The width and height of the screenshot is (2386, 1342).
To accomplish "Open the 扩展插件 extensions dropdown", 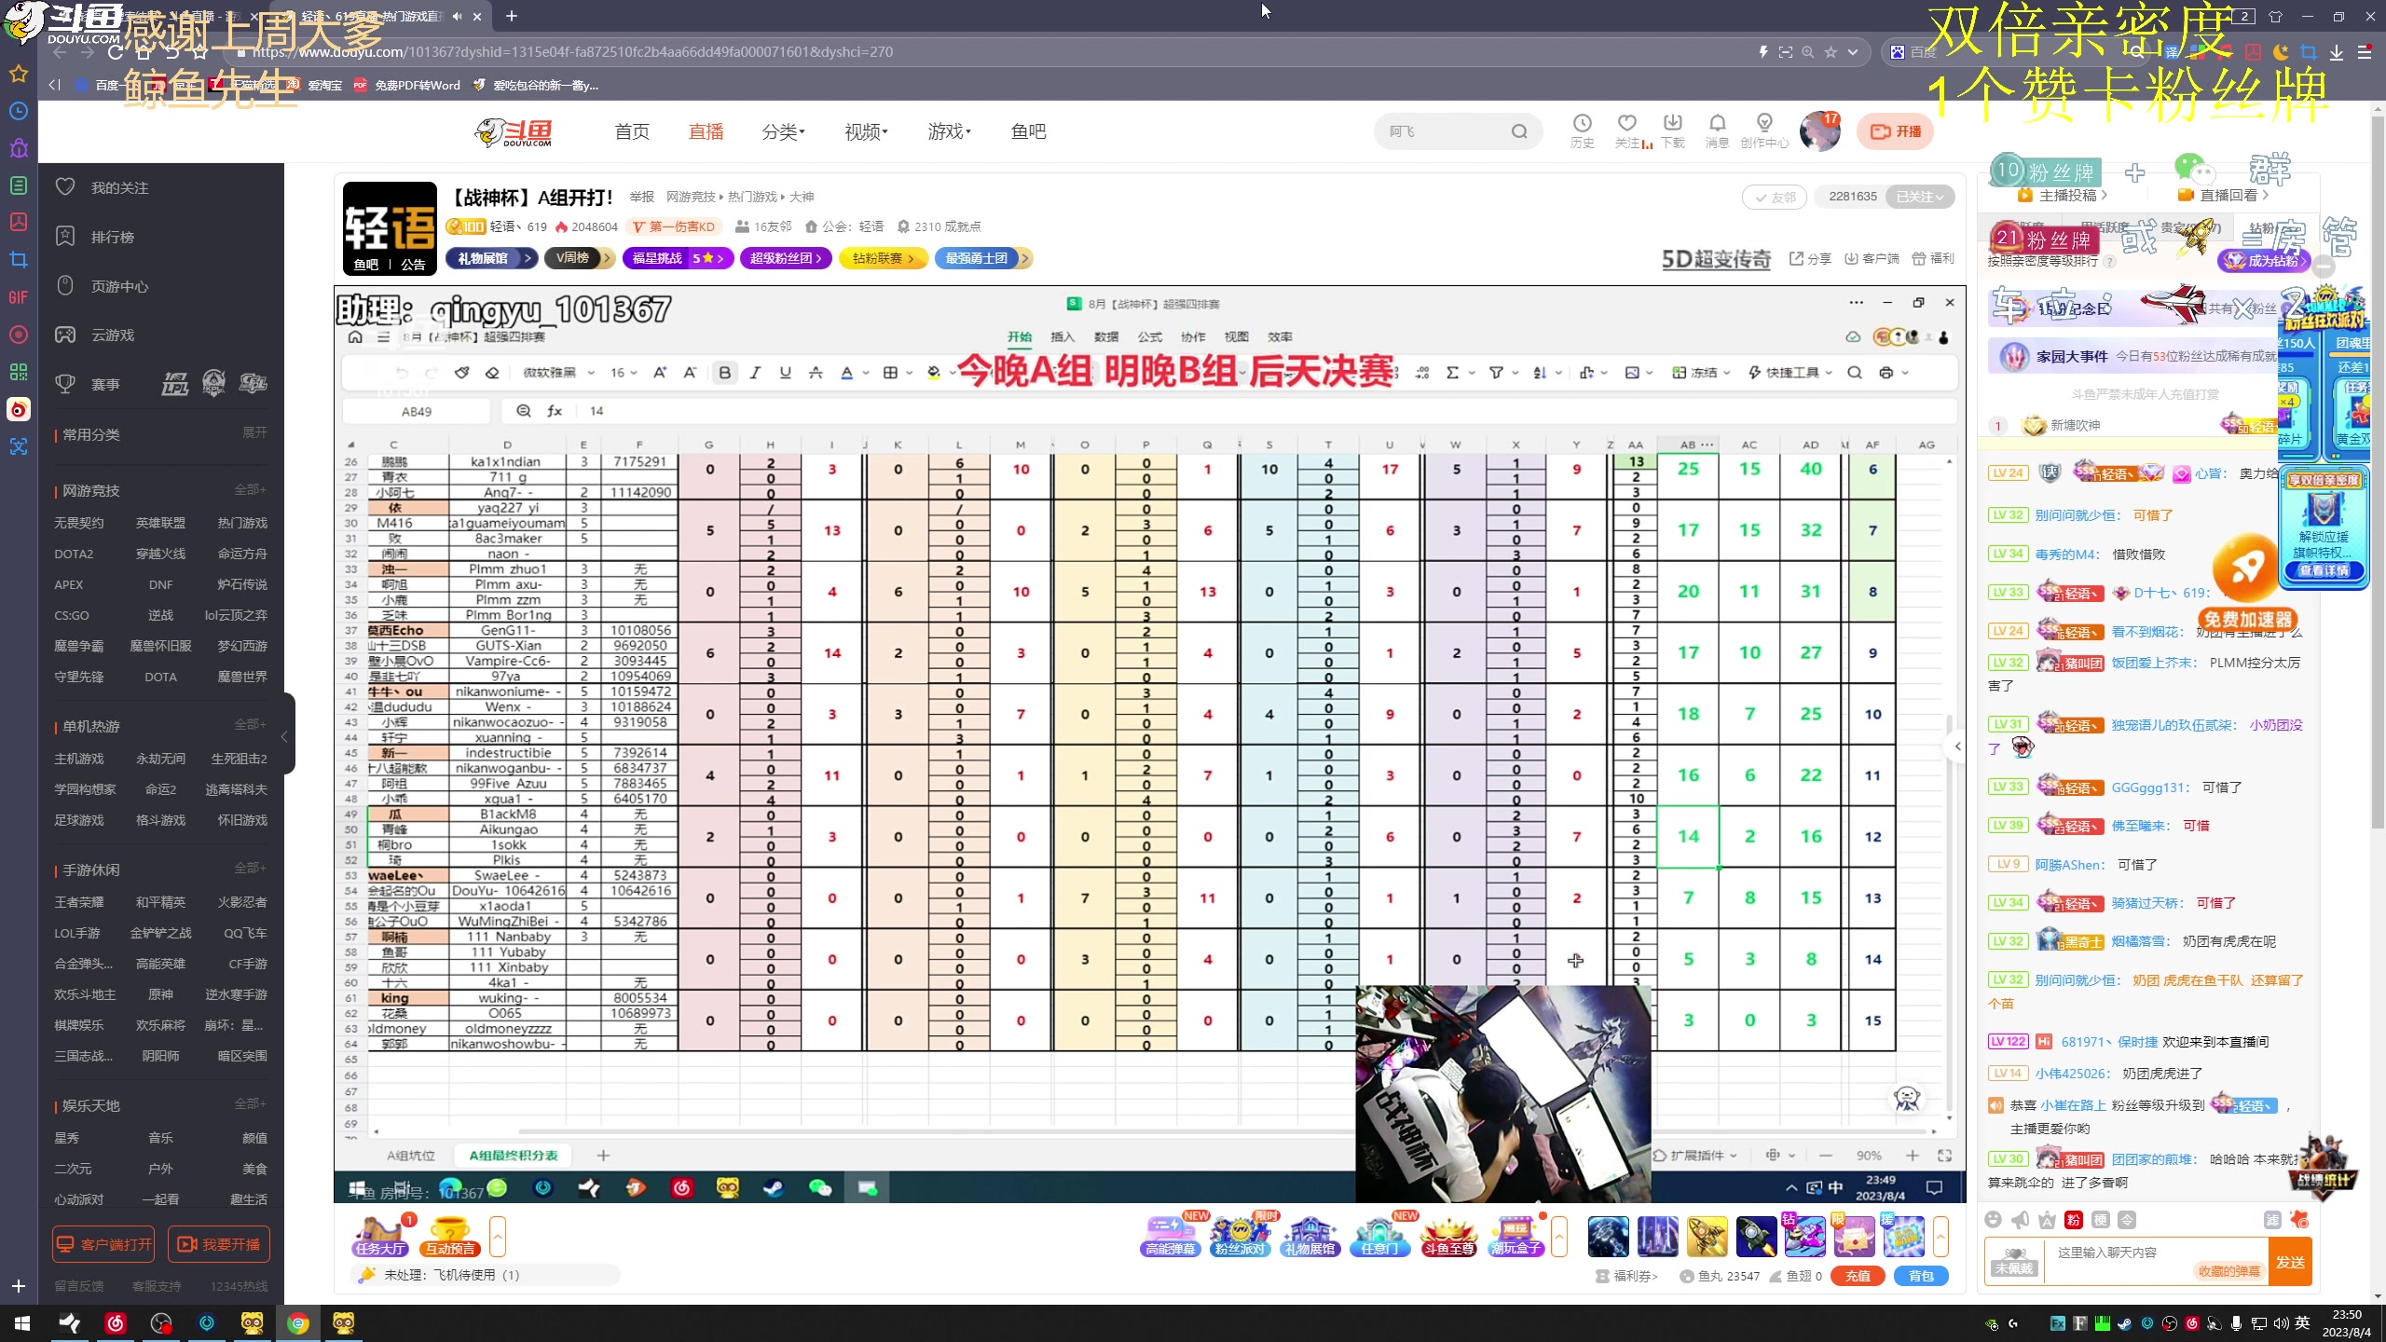I will (x=1695, y=1156).
